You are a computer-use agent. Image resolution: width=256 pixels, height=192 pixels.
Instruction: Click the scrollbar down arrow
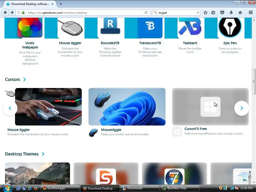click(254, 182)
